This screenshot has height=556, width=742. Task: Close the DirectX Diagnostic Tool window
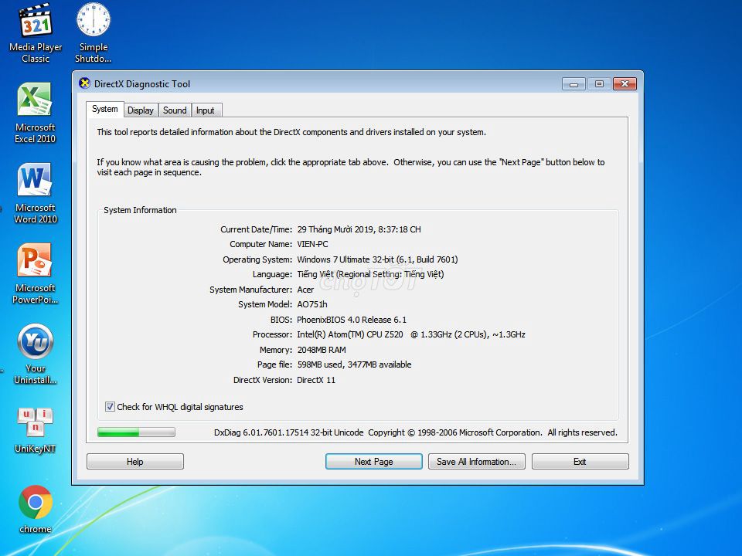(625, 83)
